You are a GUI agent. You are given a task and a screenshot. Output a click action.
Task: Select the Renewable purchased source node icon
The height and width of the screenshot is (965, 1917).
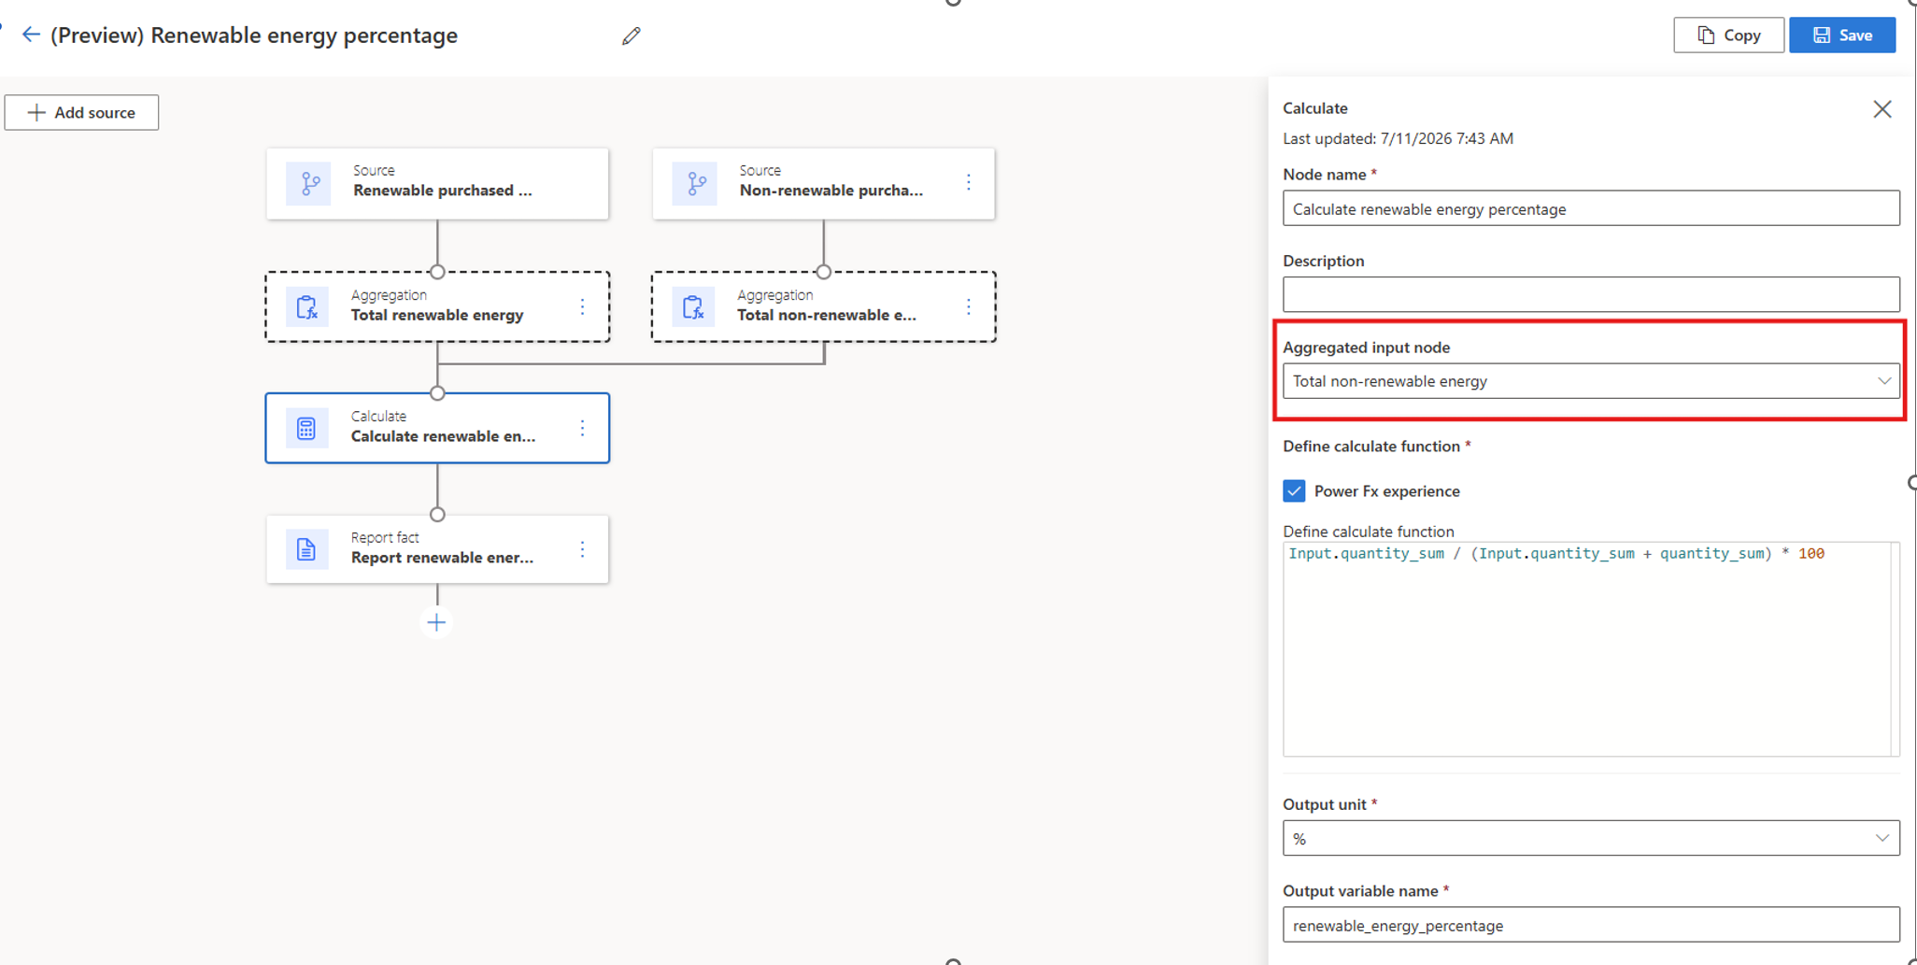click(309, 183)
